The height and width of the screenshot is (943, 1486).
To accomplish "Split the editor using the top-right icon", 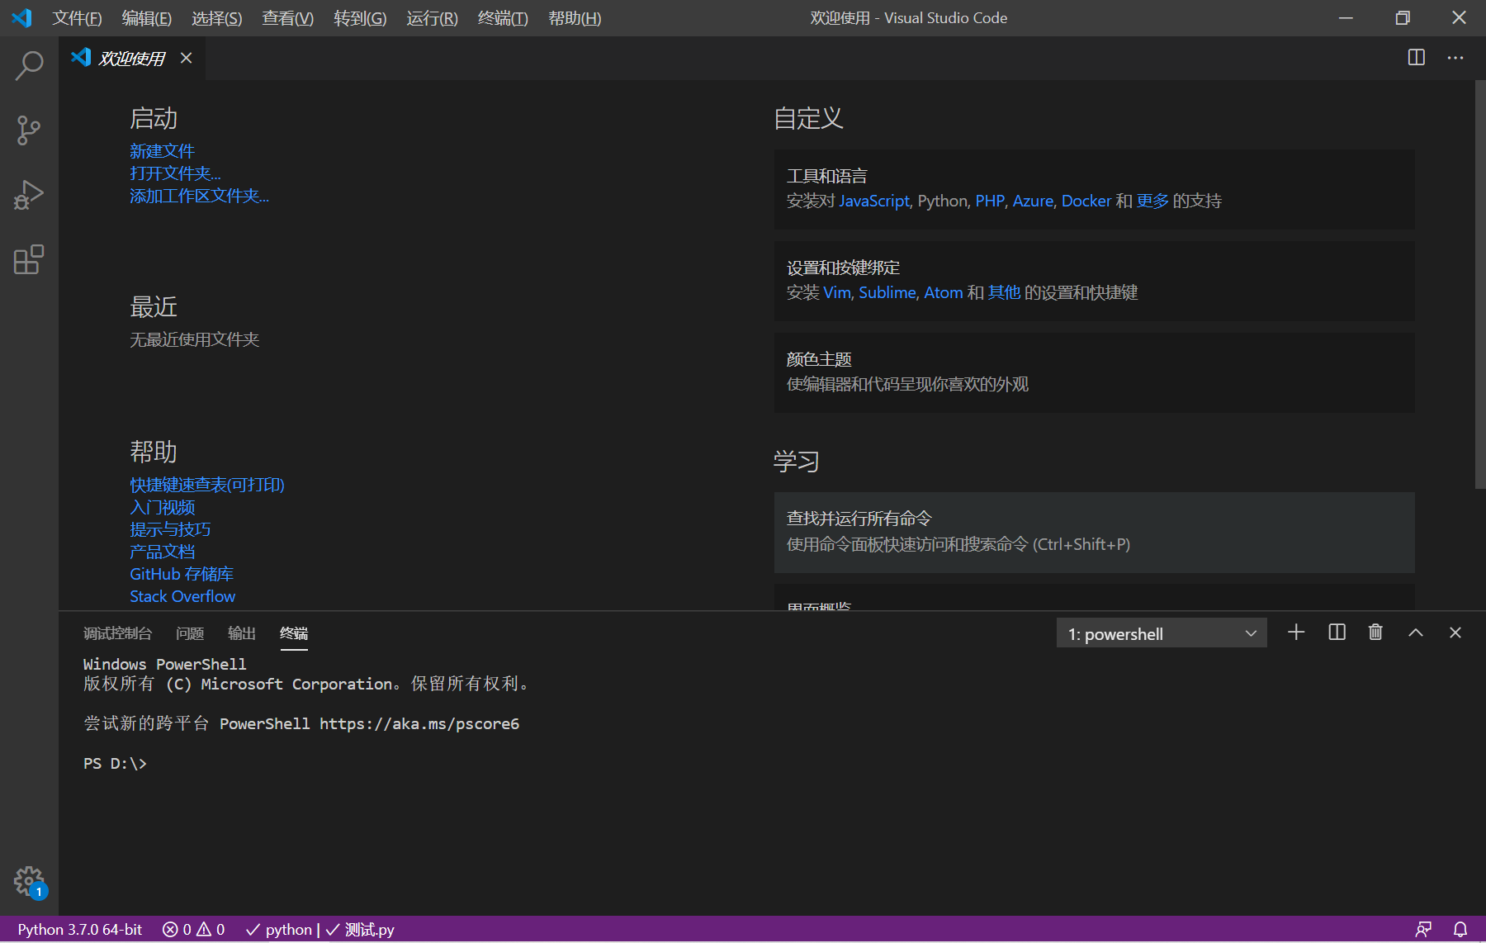I will (1416, 57).
